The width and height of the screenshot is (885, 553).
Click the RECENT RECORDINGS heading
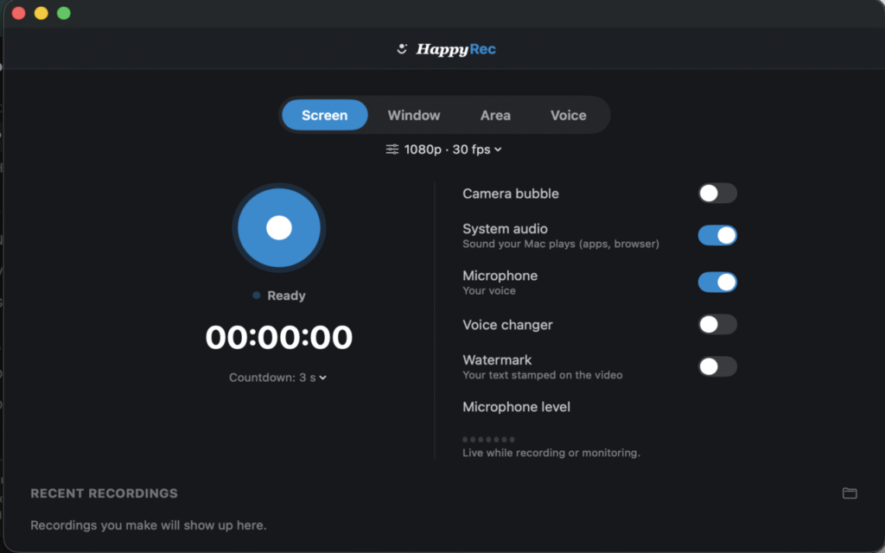tap(104, 493)
